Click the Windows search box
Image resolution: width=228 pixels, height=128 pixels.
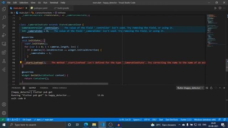tap(37, 125)
